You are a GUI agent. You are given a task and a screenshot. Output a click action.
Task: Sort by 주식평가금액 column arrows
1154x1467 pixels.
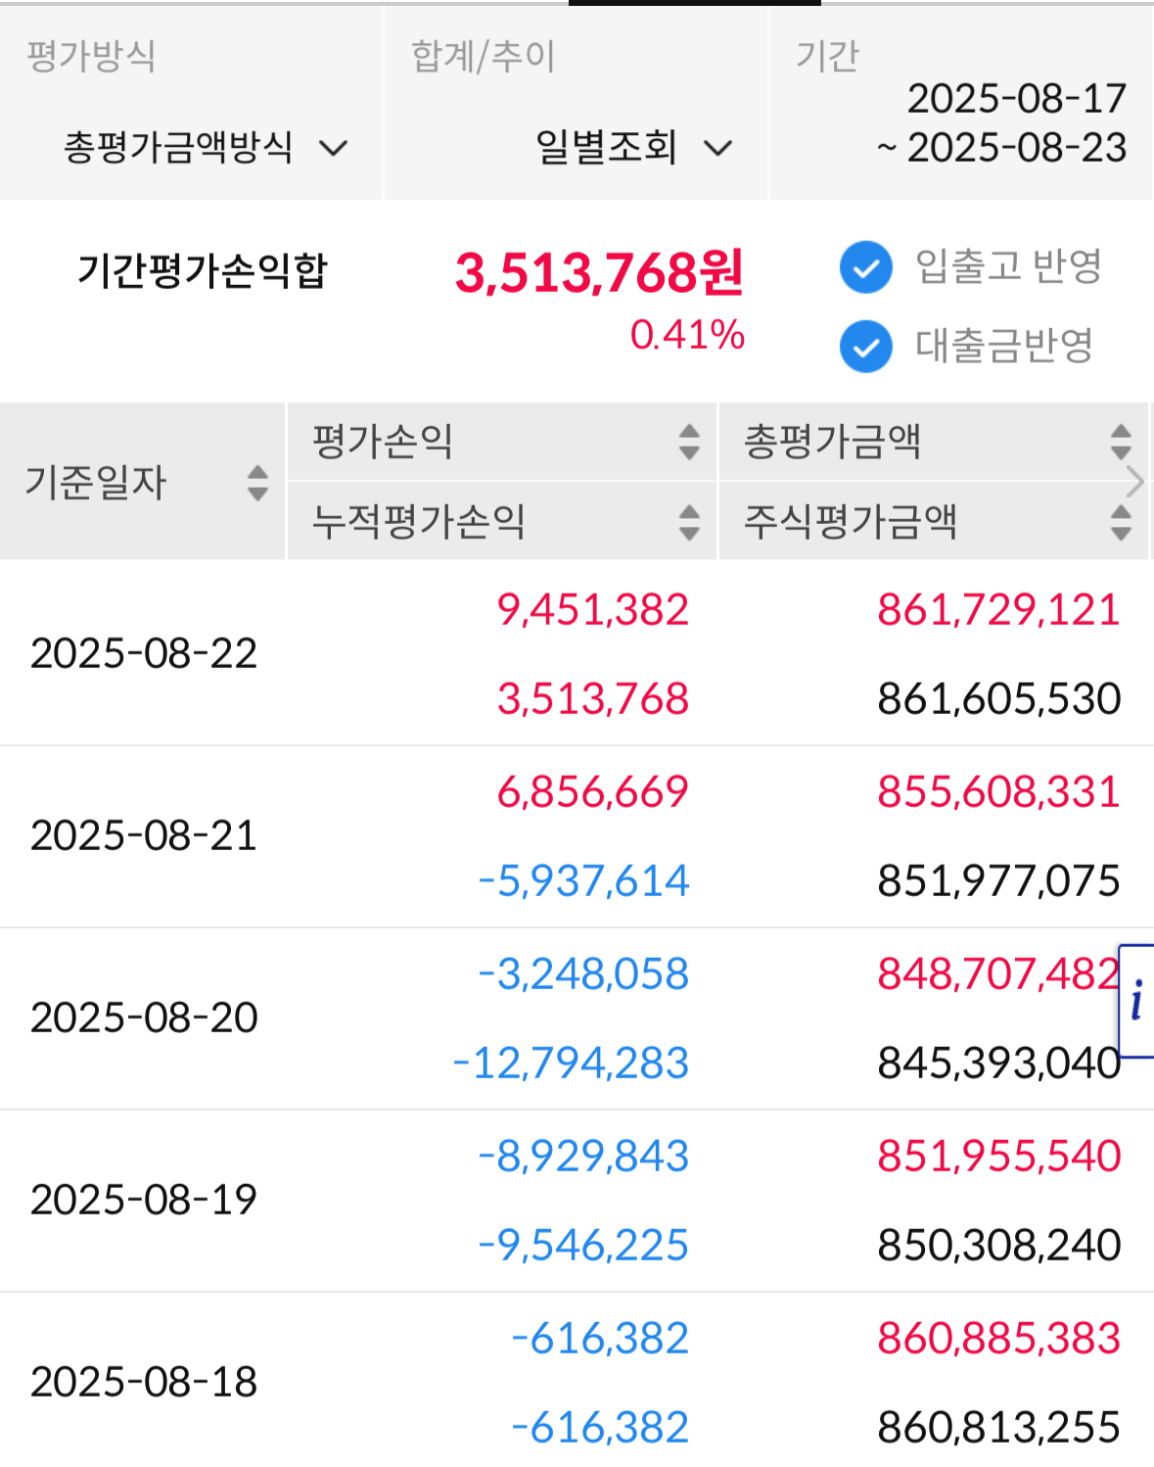tap(1121, 522)
